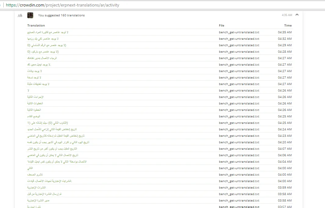Open the single-word translation 'لا'
This screenshot has height=208, width=325.
(x=28, y=90)
